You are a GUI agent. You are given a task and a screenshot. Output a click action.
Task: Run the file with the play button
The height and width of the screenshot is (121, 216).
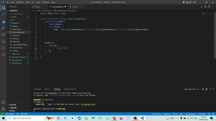[201, 7]
